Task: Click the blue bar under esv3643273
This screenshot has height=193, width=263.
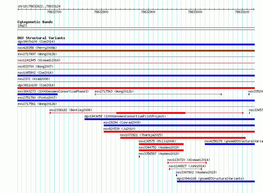Action: 38,94
